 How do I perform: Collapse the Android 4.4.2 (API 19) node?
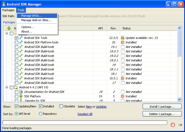[7, 87]
